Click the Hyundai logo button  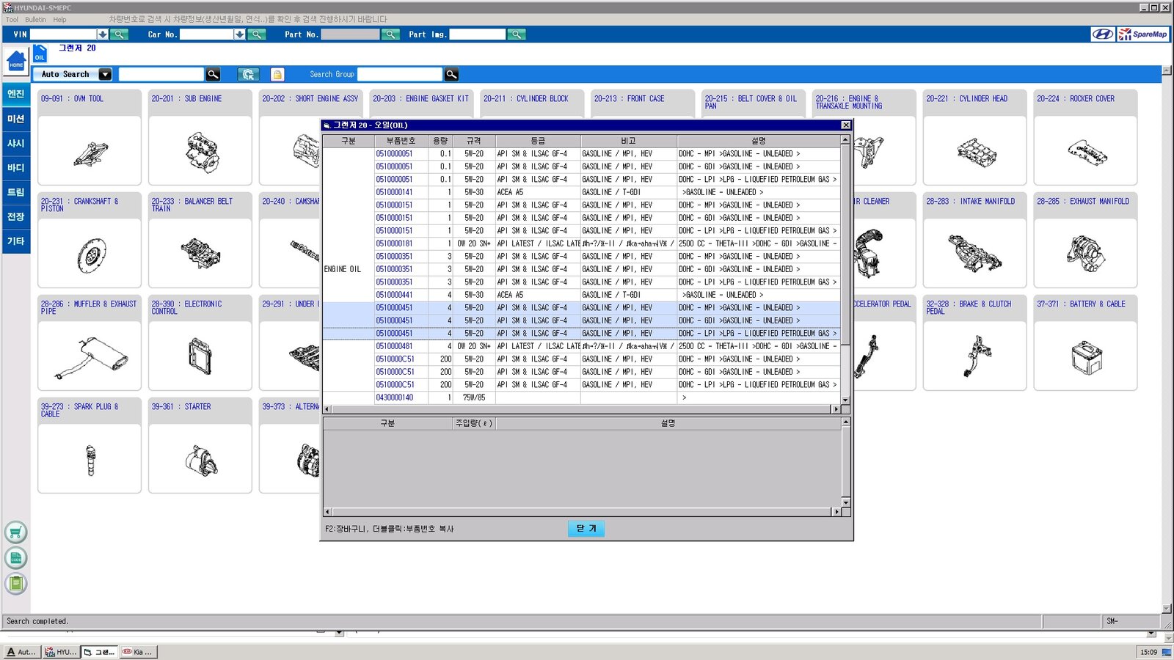(x=1103, y=34)
